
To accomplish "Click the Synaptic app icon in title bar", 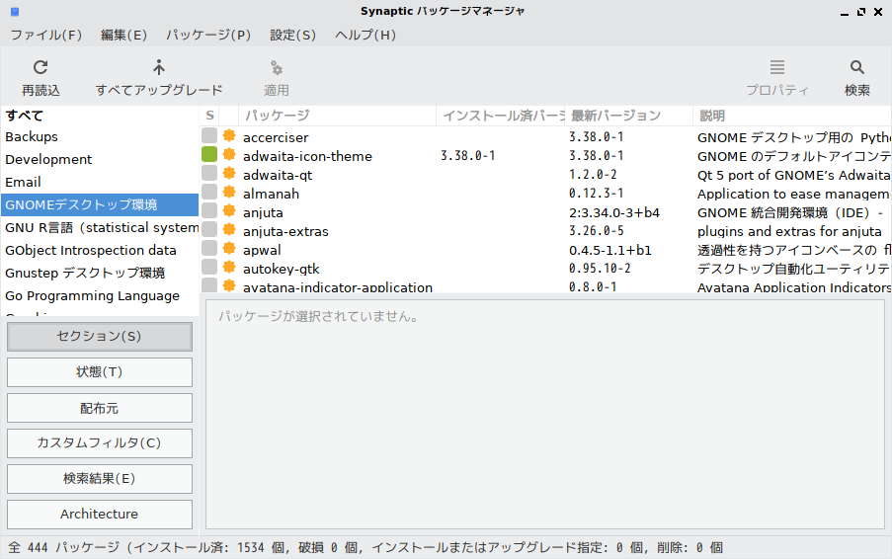I will [x=15, y=12].
